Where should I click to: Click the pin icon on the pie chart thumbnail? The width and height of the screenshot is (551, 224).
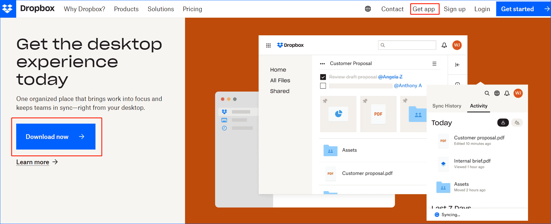pos(325,101)
